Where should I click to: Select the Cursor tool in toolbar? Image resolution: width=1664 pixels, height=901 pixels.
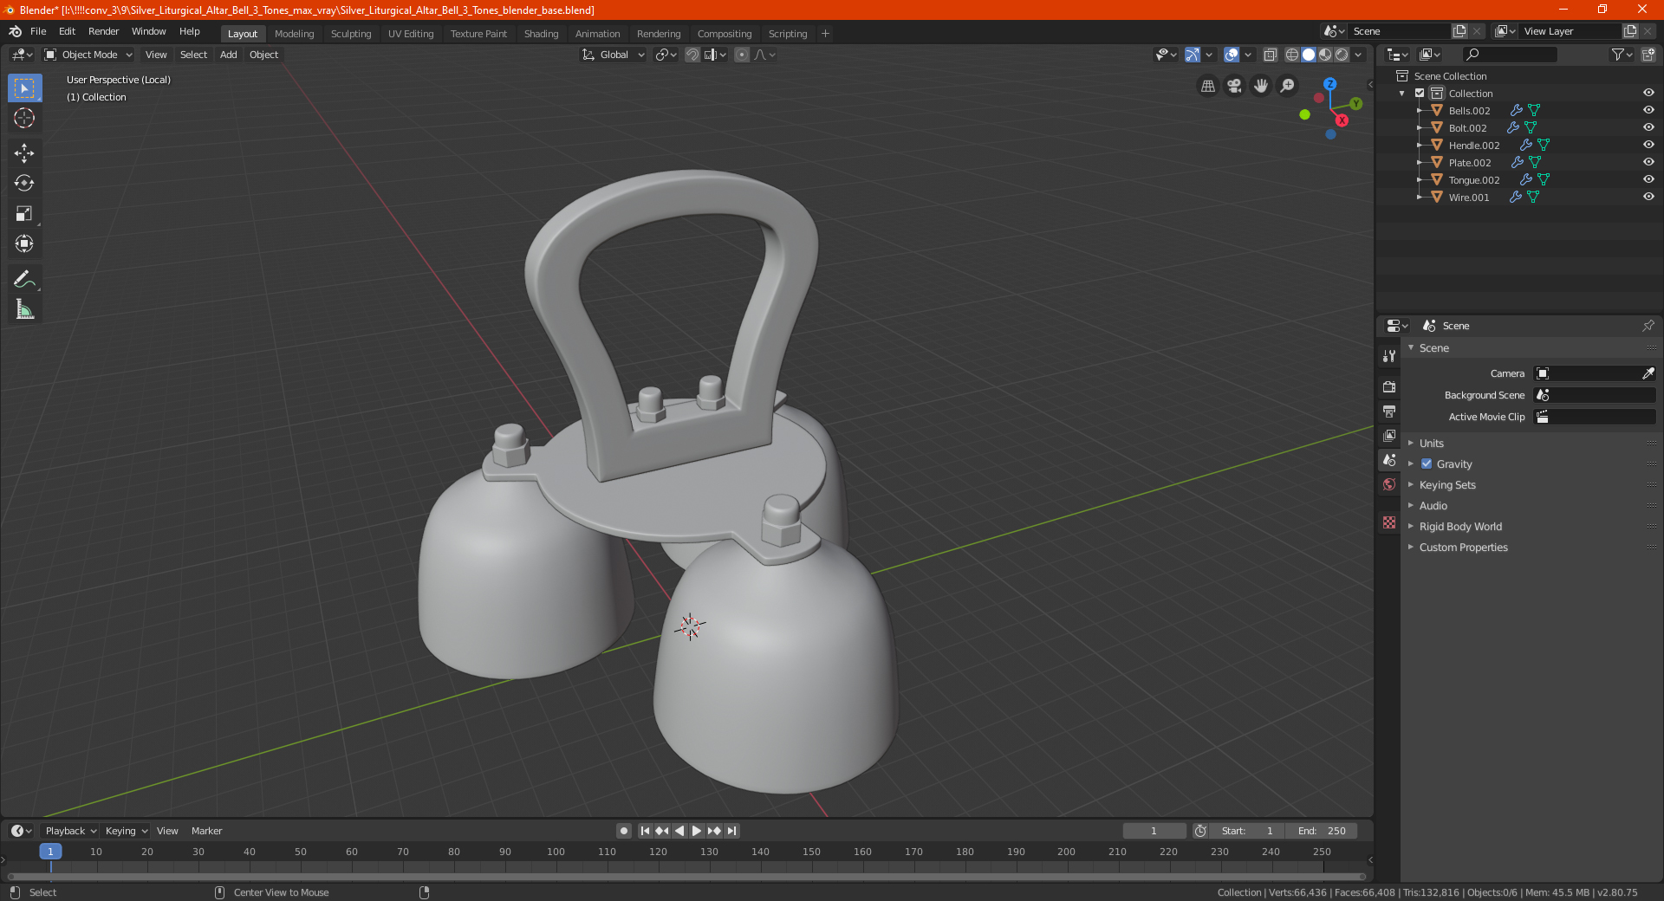(24, 119)
